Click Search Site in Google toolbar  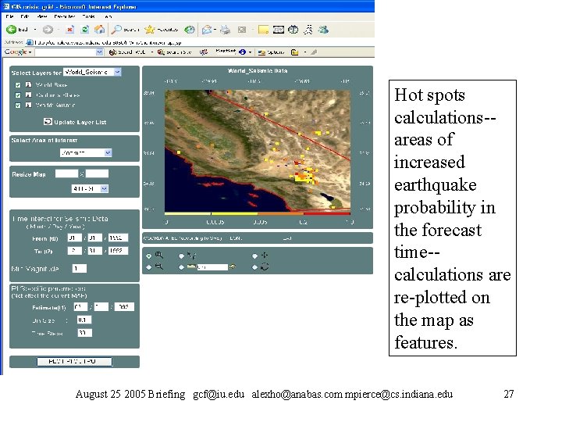click(175, 52)
